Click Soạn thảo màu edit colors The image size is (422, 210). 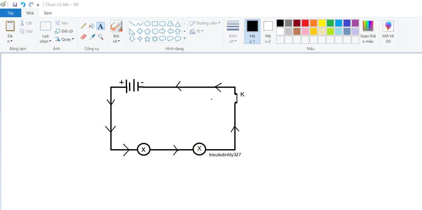tap(368, 32)
